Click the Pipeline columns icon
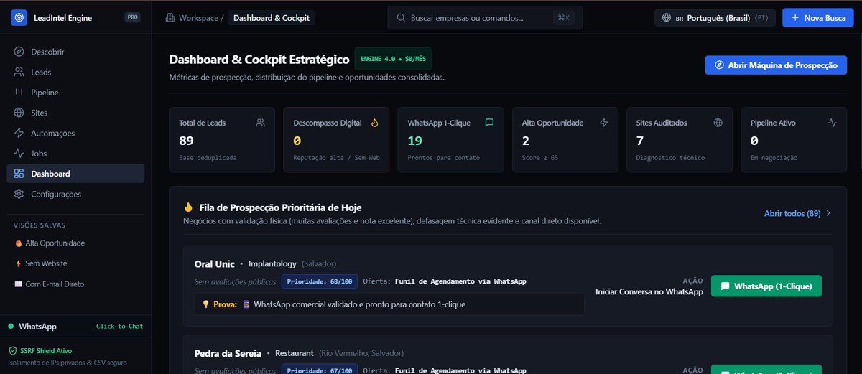Image resolution: width=862 pixels, height=374 pixels. [19, 93]
